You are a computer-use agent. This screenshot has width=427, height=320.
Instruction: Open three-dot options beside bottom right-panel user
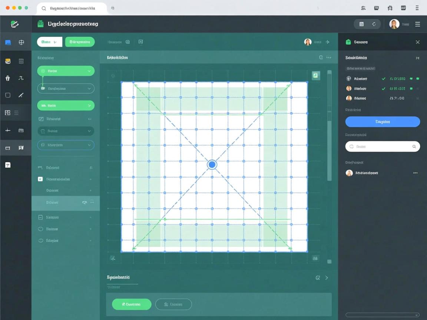(x=415, y=173)
